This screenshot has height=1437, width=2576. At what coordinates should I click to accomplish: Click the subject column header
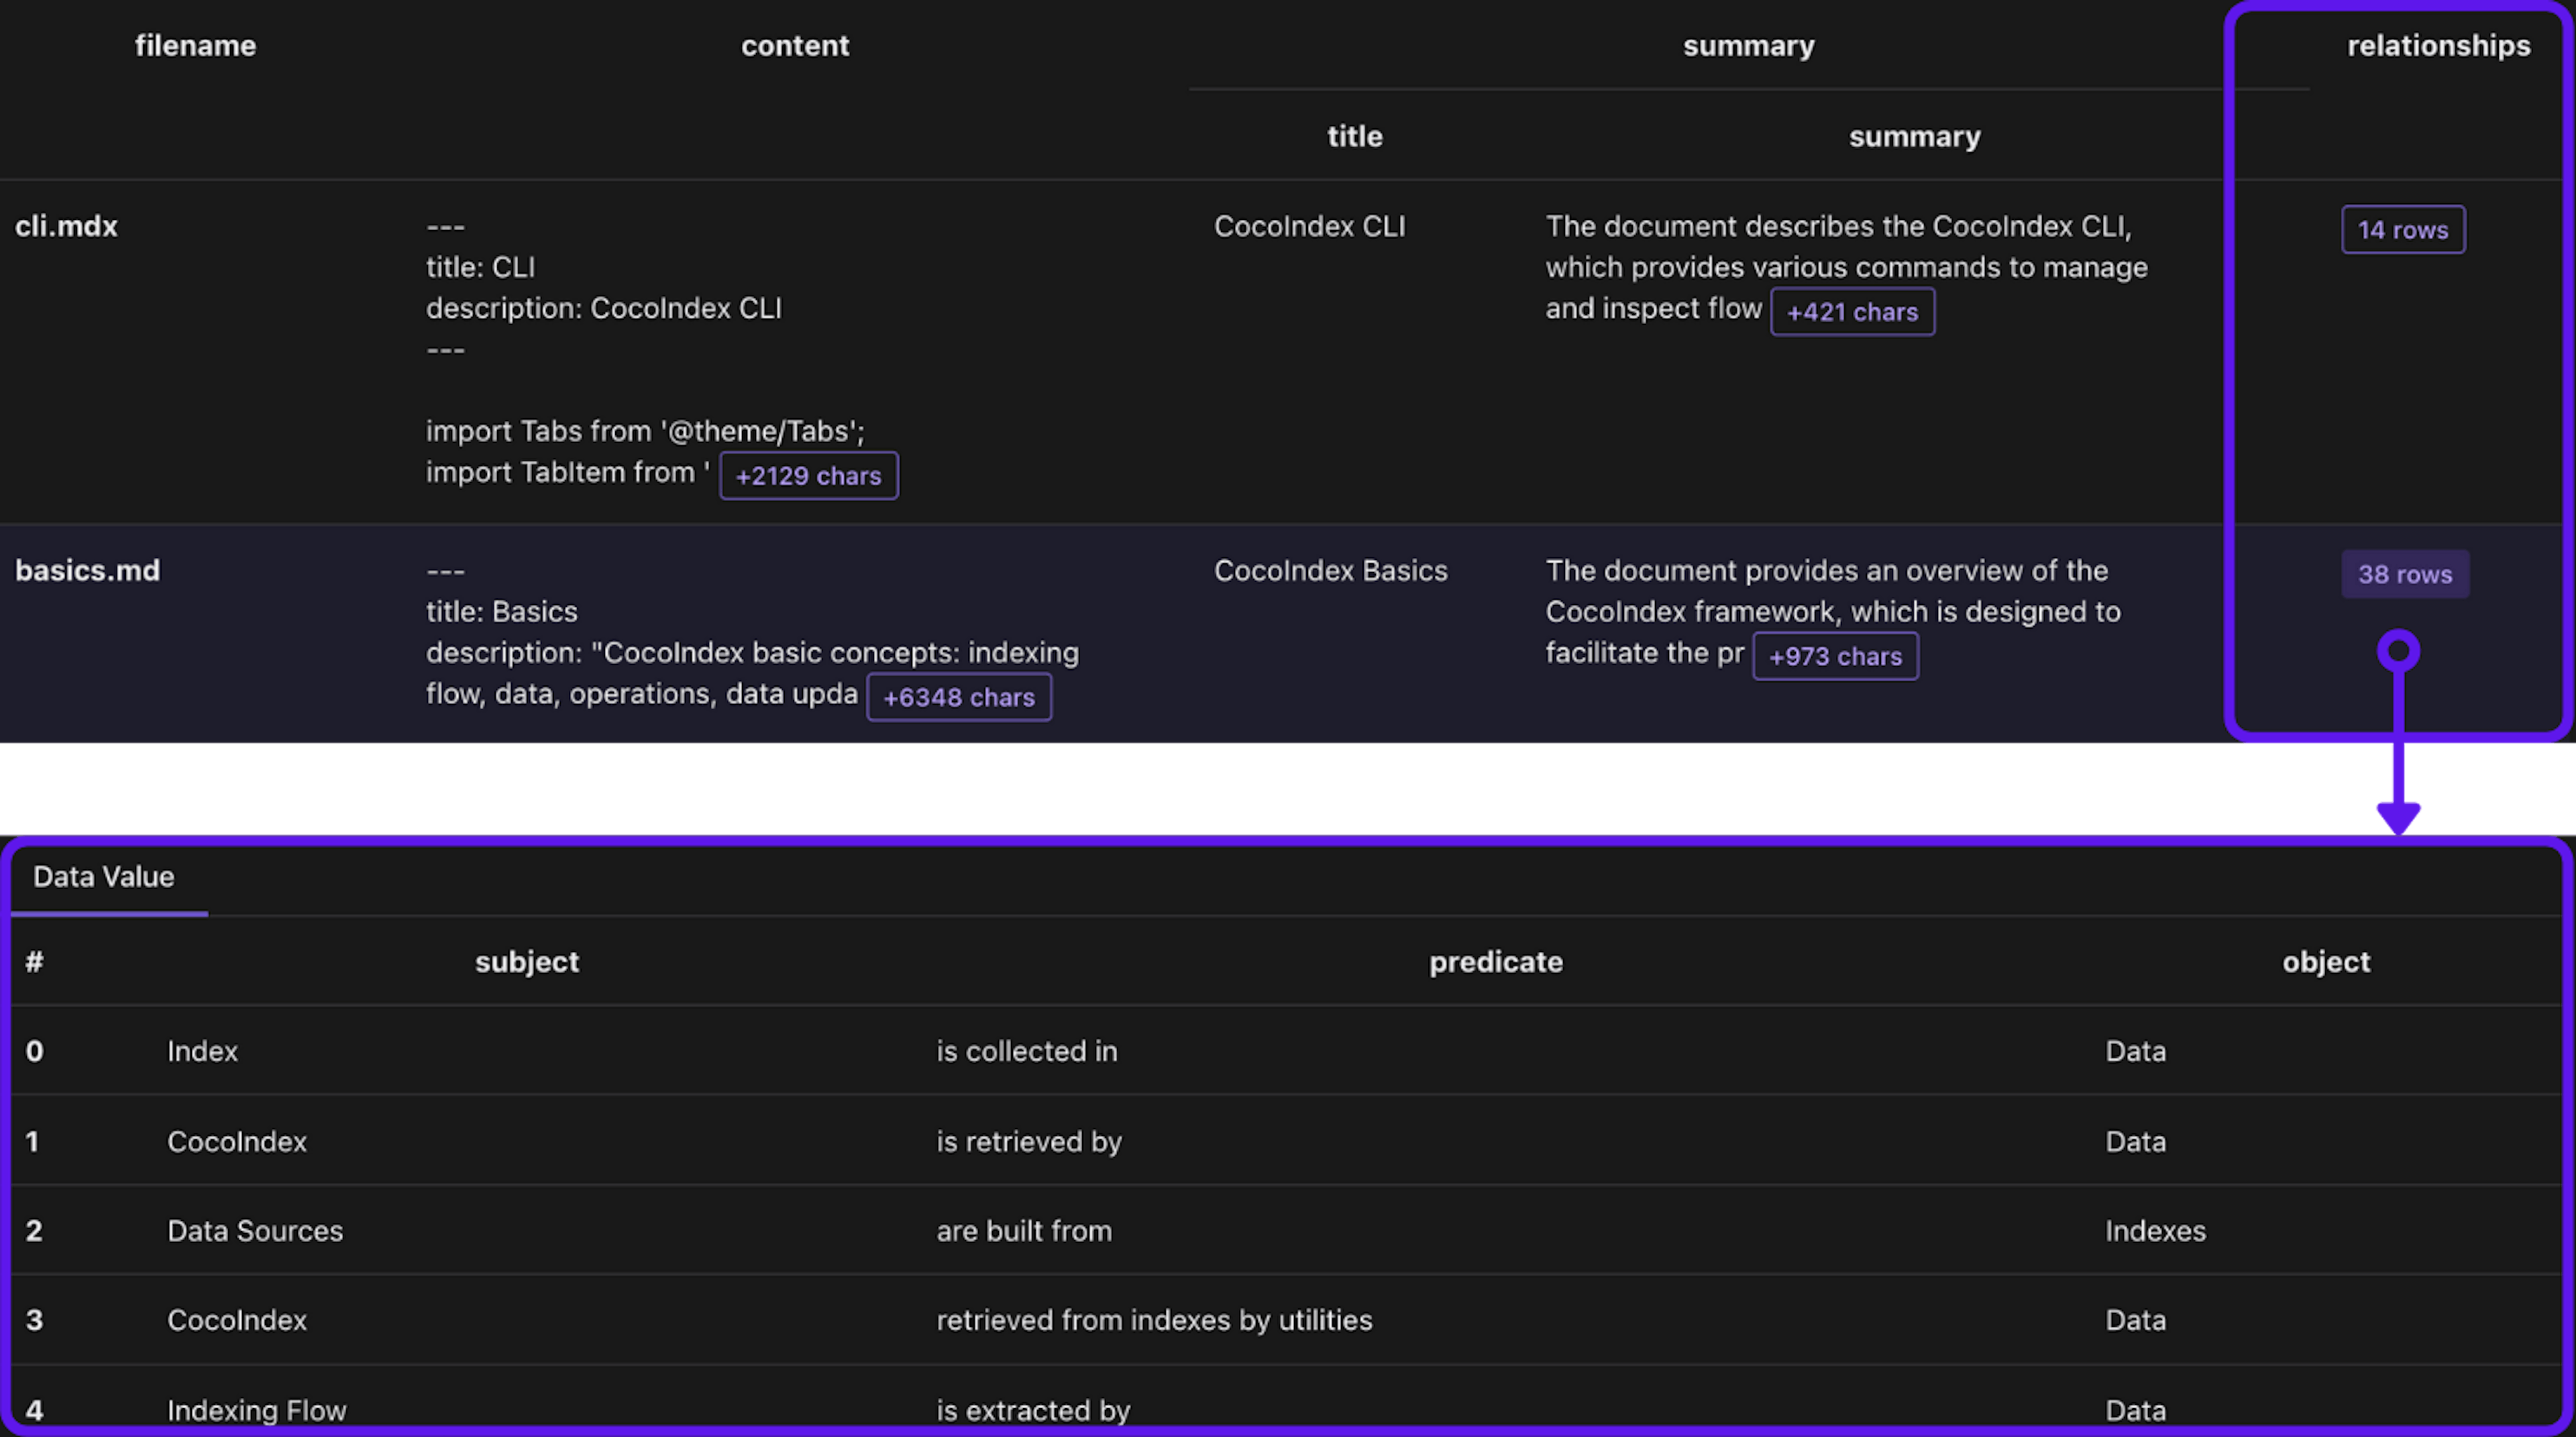pyautogui.click(x=527, y=962)
